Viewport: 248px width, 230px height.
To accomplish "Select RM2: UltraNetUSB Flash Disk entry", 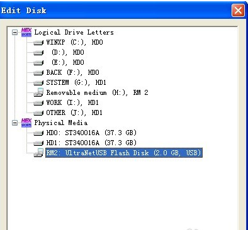I will click(x=124, y=153).
